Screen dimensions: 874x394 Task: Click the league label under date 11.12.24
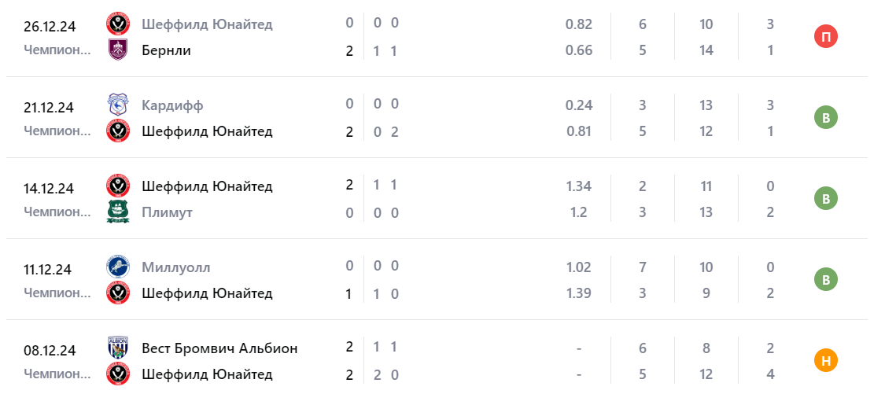click(x=57, y=293)
